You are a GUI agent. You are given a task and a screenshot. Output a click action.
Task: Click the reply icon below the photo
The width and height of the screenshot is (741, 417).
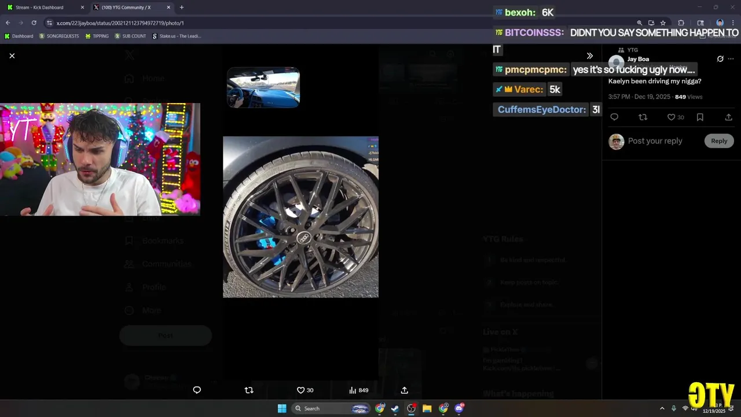[197, 390]
